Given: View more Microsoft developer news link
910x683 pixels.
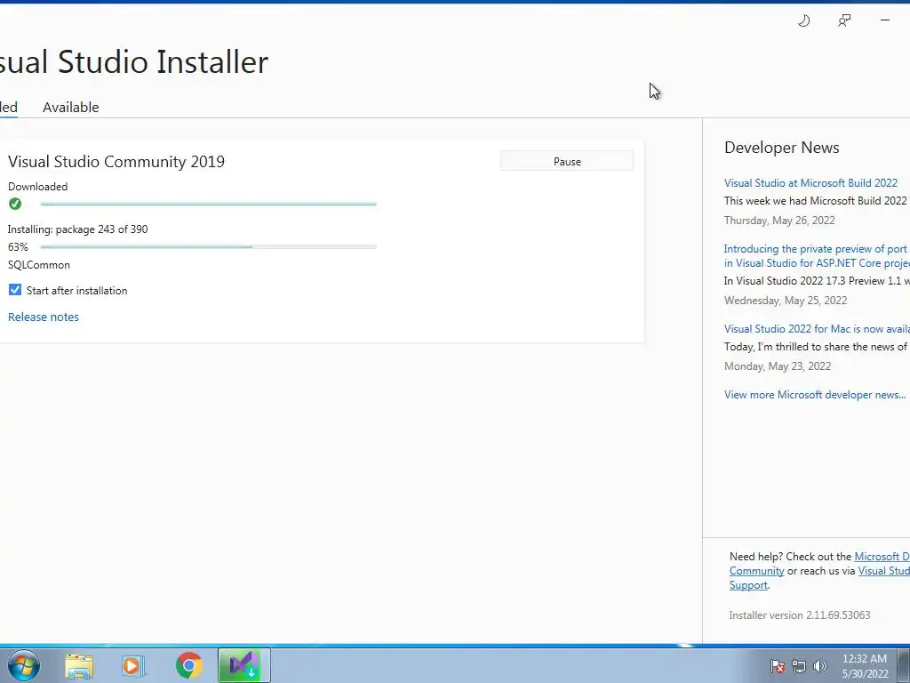Looking at the screenshot, I should pyautogui.click(x=815, y=395).
